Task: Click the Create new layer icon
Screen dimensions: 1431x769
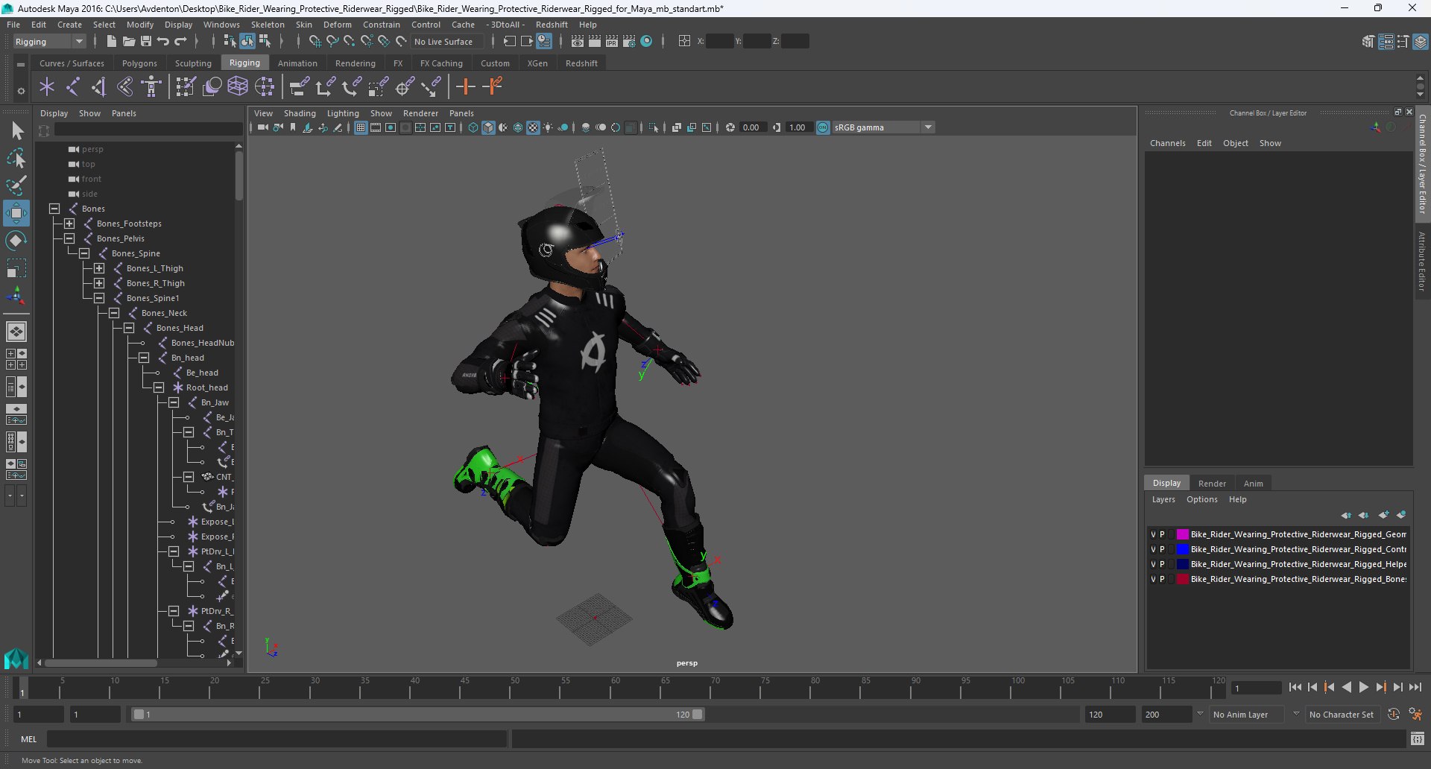Action: (x=1383, y=515)
